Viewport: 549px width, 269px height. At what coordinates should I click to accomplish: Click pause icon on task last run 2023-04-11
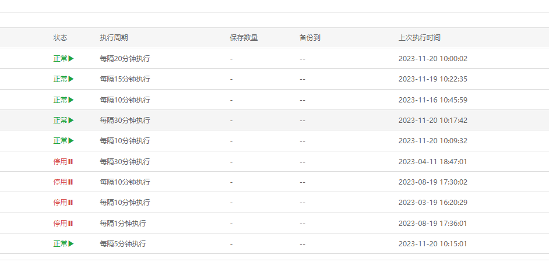coord(71,161)
